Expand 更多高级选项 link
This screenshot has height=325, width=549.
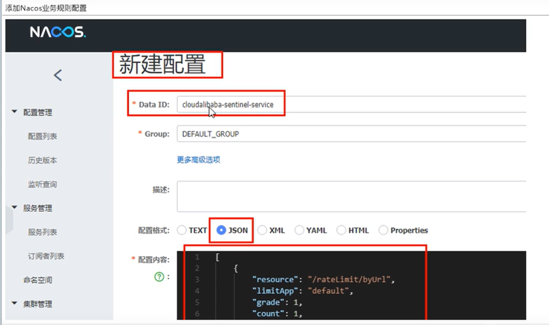(199, 159)
